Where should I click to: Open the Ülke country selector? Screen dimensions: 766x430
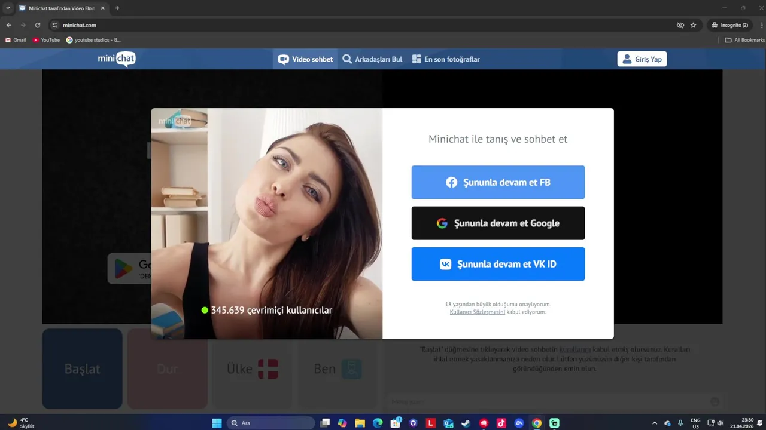[x=253, y=368]
